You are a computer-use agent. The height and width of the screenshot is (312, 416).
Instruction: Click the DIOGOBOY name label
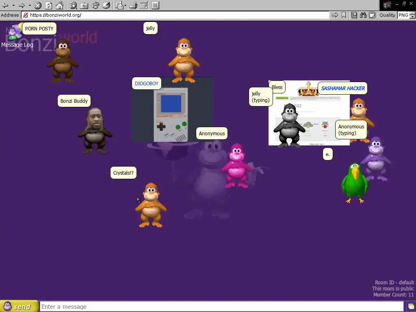(146, 84)
